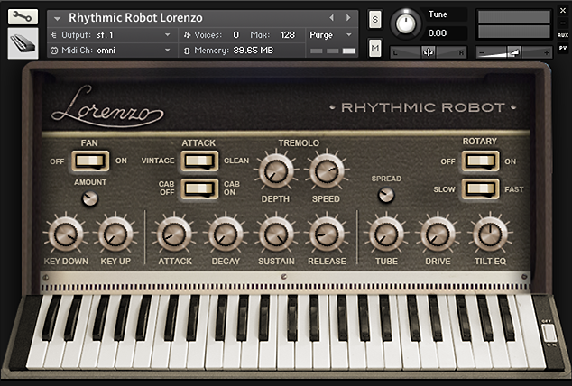
Task: Toggle the CAB off/on switch
Action: (x=199, y=188)
